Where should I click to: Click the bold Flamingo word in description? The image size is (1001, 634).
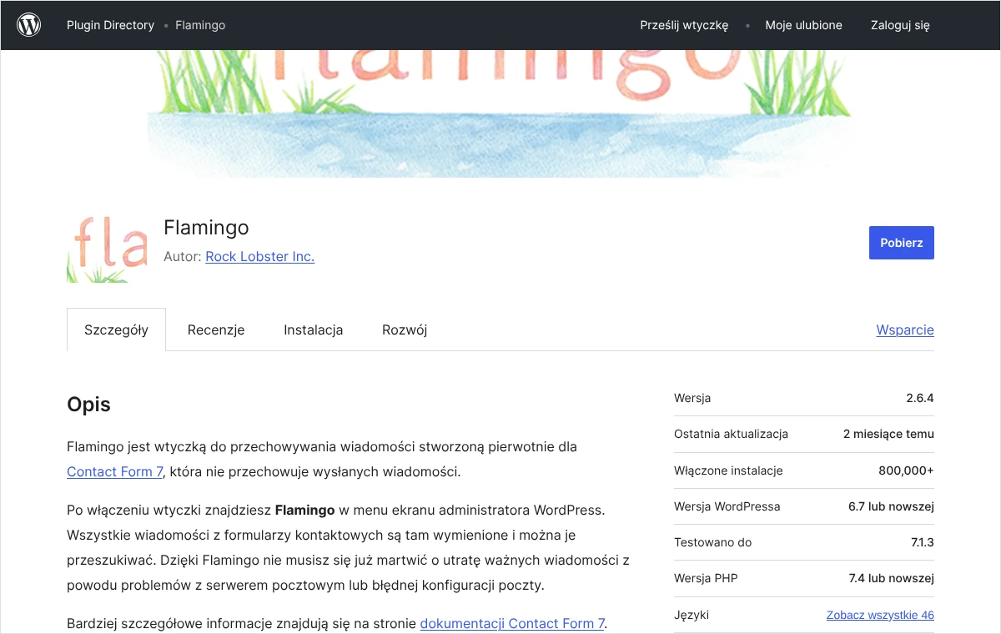click(x=304, y=510)
